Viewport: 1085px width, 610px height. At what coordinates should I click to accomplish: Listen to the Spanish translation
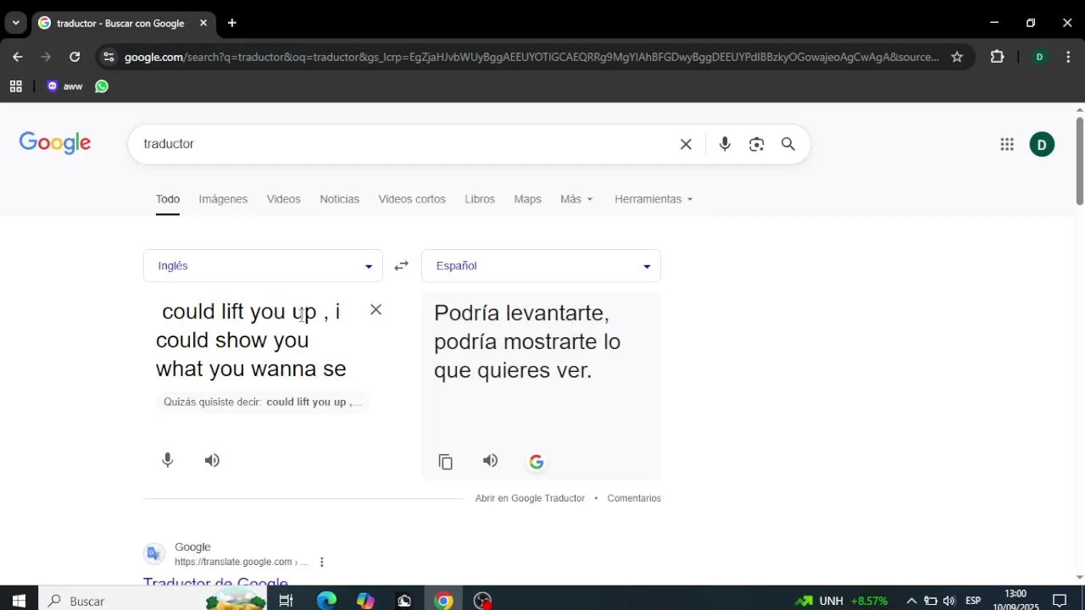click(x=490, y=461)
